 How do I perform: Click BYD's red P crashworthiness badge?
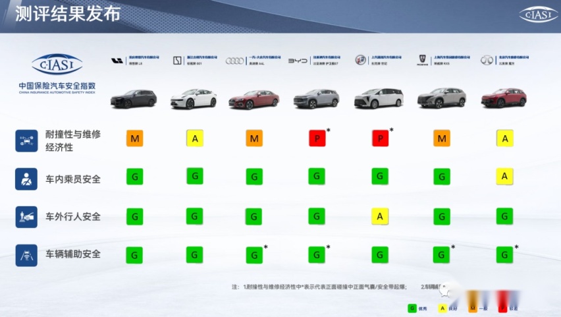click(317, 138)
